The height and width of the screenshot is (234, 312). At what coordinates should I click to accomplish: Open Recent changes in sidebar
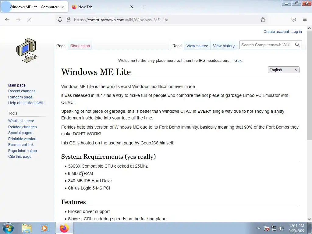tap(22, 91)
